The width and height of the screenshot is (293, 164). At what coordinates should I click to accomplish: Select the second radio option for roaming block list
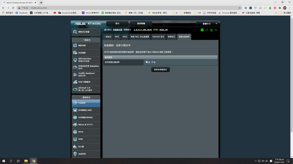[x=152, y=62]
